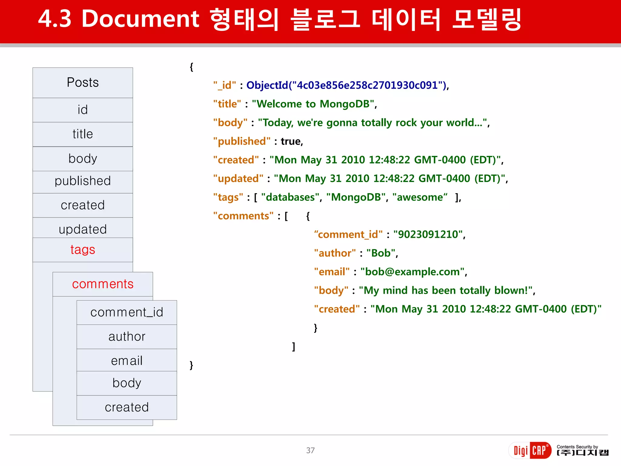The width and height of the screenshot is (621, 466).
Task: Click the "published" key in JSON
Action: pos(242,141)
